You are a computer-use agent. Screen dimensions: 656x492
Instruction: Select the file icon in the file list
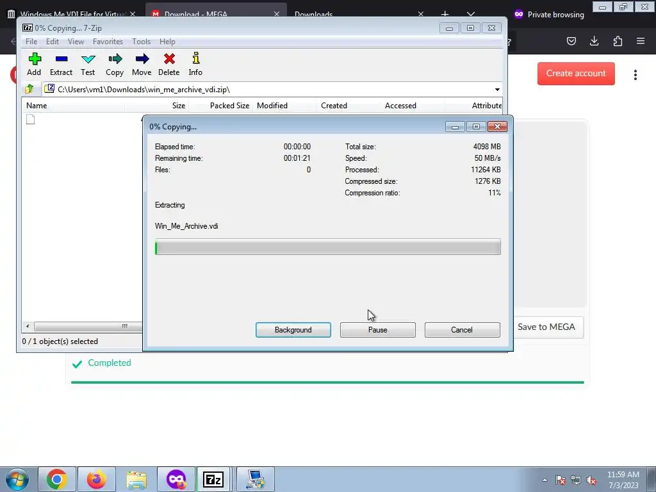[30, 119]
